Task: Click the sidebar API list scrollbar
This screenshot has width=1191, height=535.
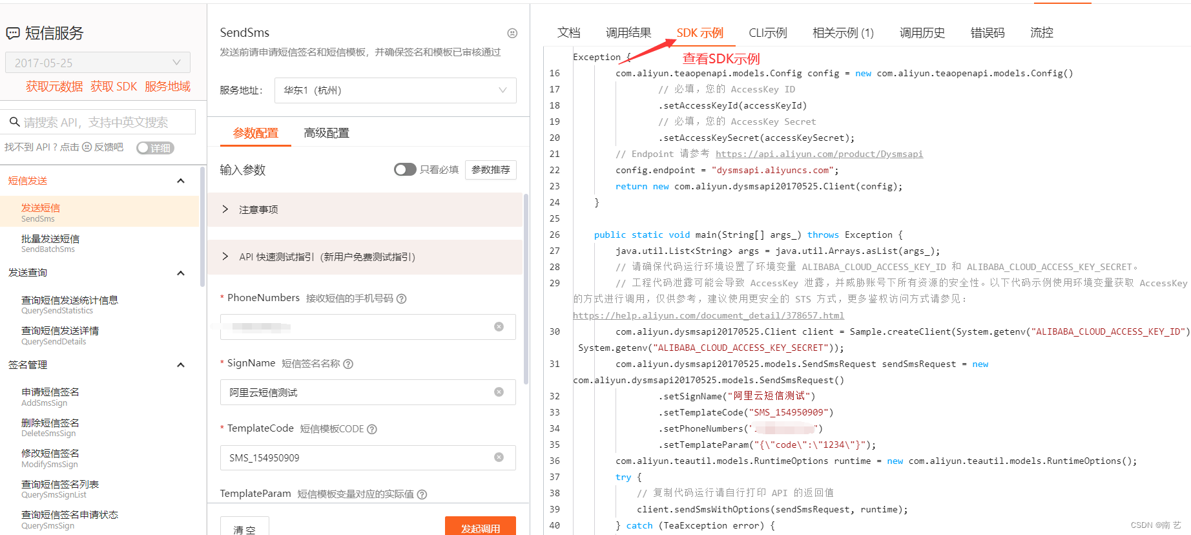Action: [x=203, y=226]
